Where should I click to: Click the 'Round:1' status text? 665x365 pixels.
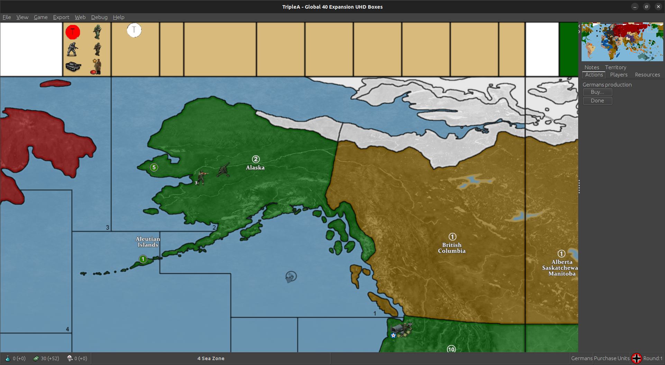(653, 358)
